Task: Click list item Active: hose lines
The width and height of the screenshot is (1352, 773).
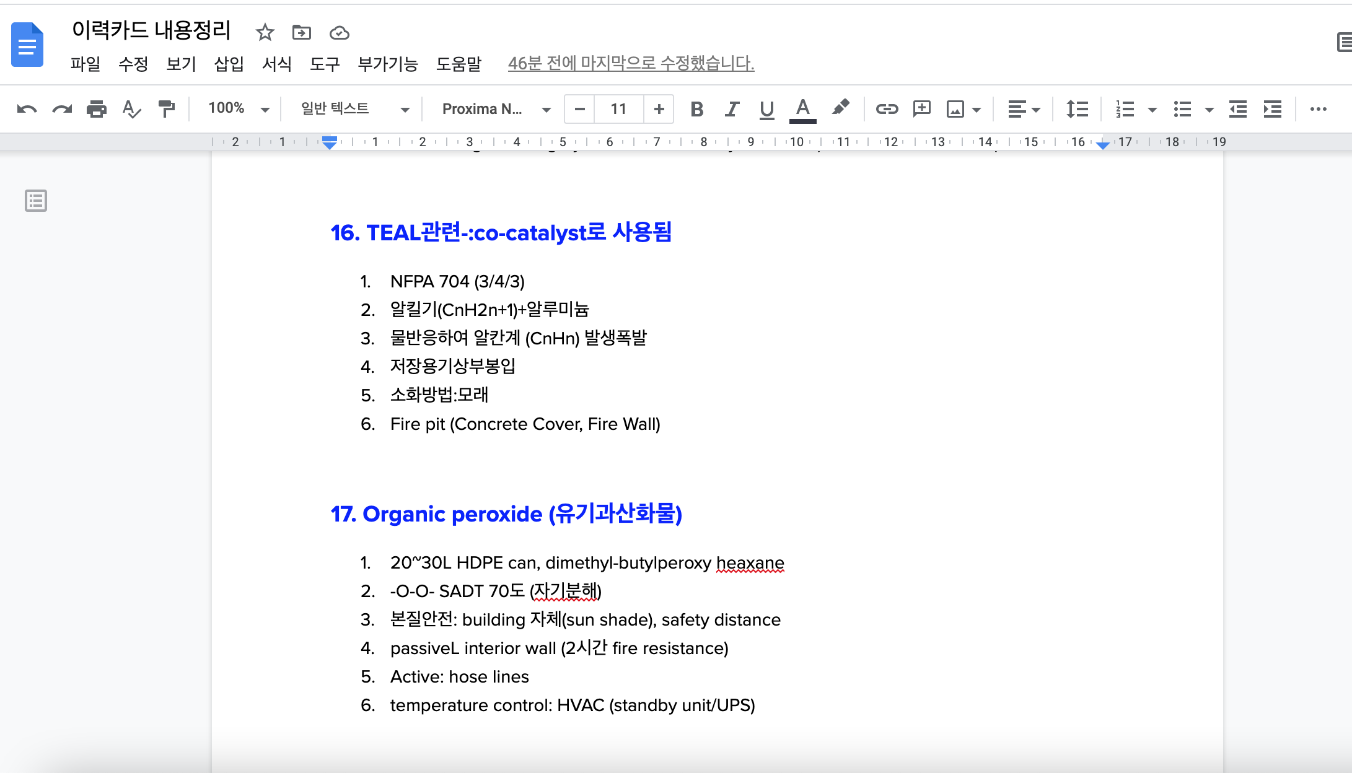Action: point(459,676)
